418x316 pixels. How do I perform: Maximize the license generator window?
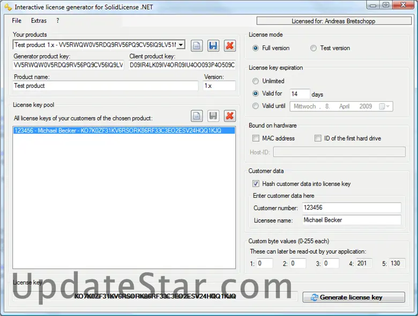(x=385, y=5)
